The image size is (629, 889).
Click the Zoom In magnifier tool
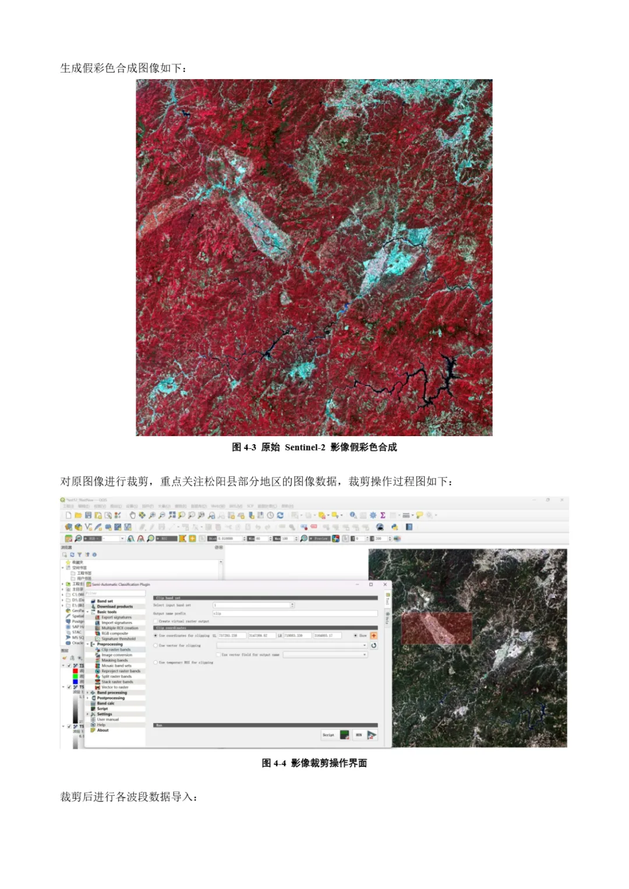[152, 515]
